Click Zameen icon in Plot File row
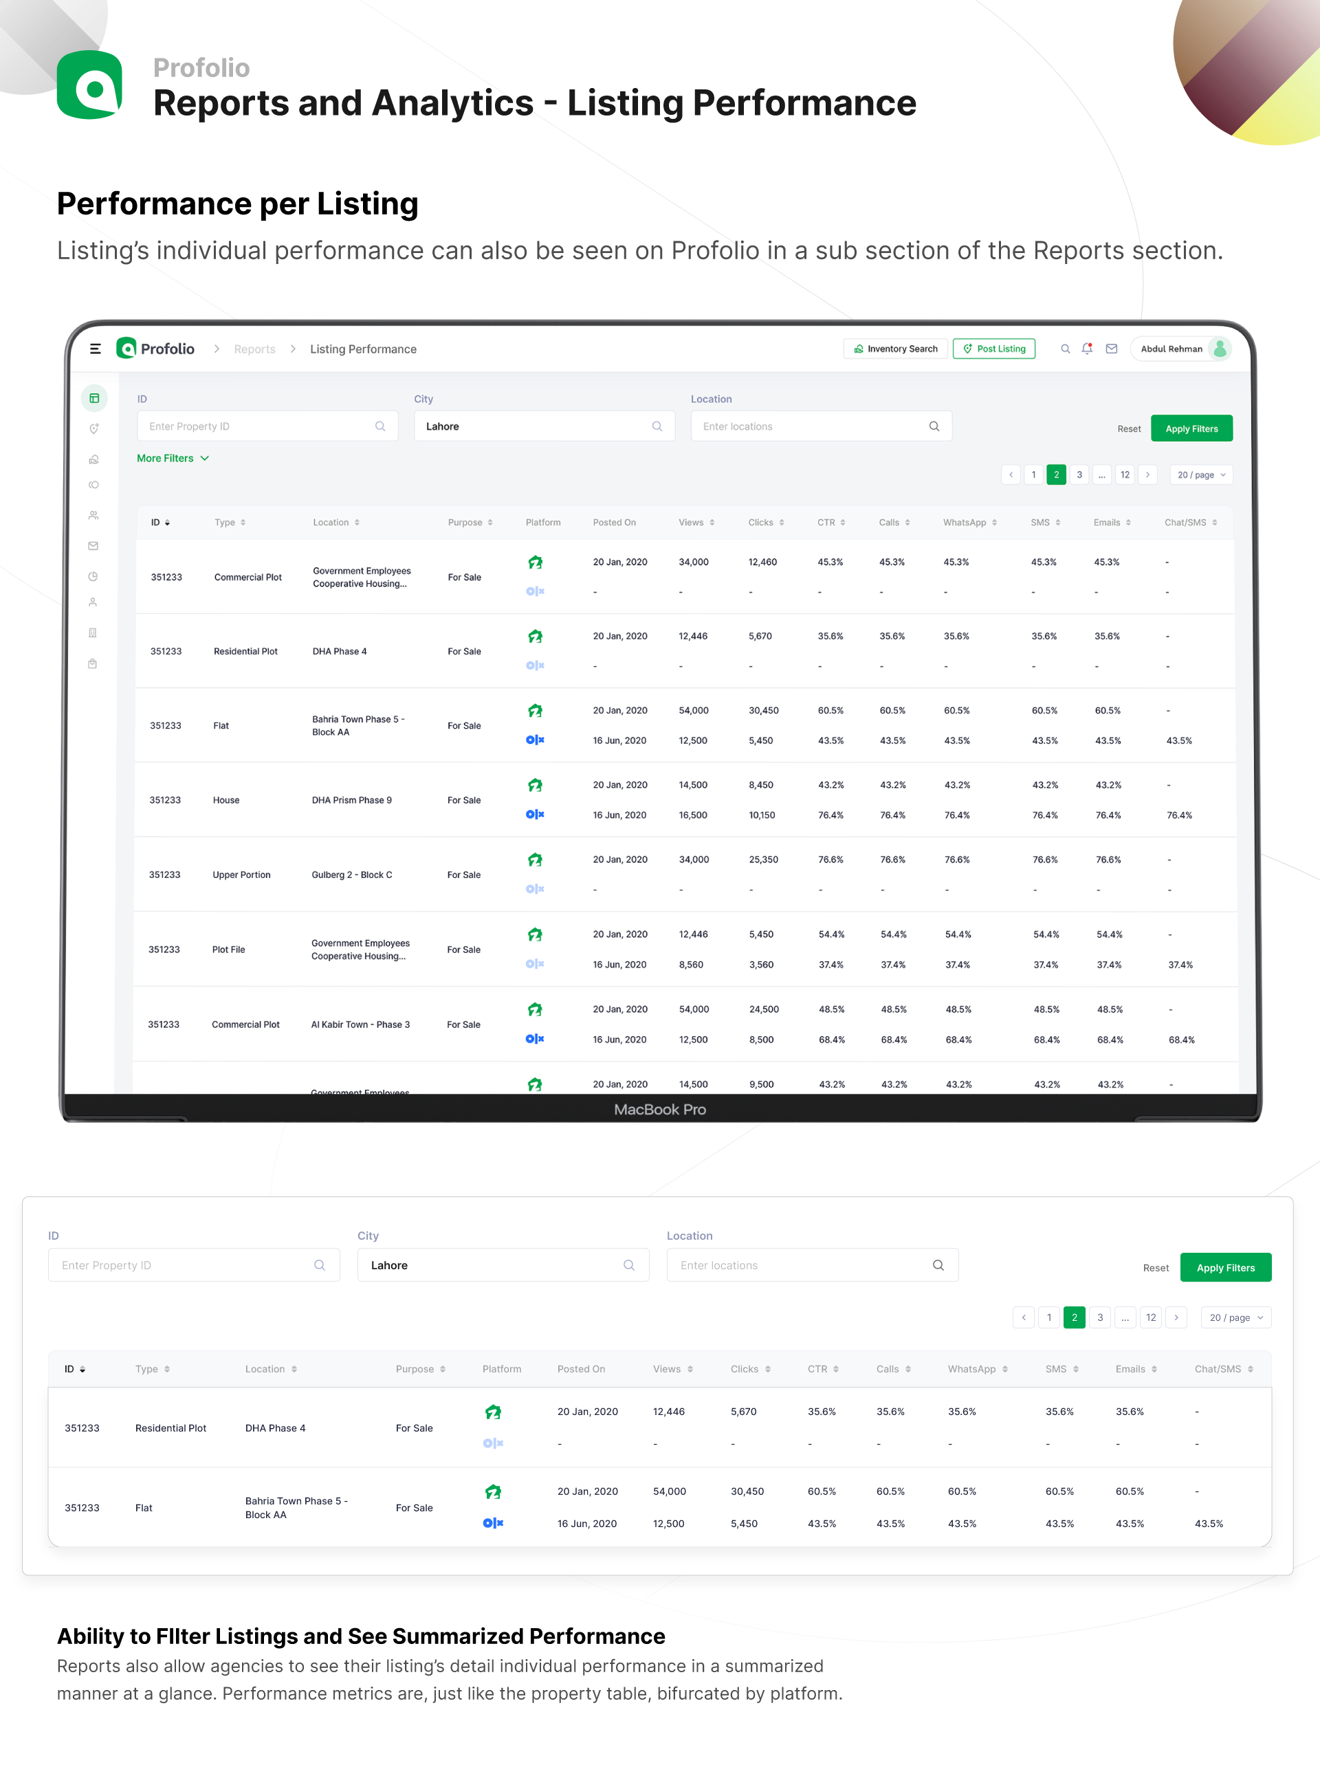1320x1776 pixels. (536, 934)
